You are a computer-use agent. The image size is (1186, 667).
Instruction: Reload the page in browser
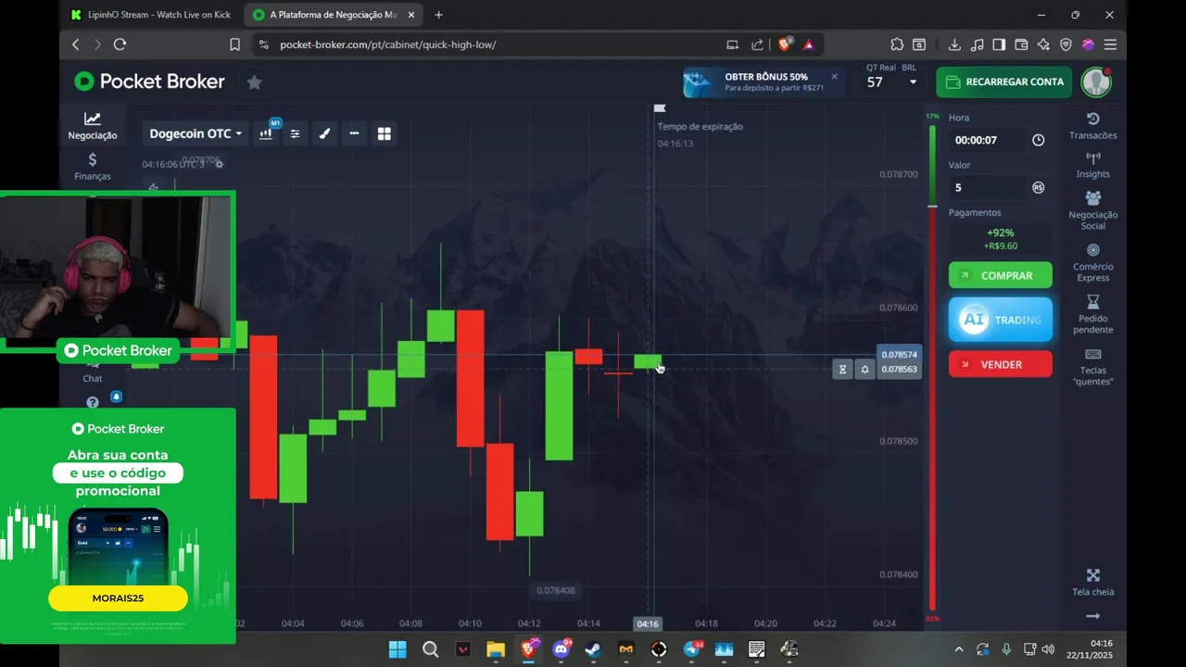(x=120, y=44)
